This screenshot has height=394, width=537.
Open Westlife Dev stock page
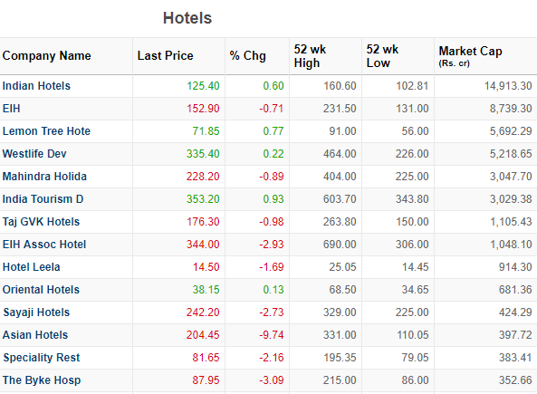coord(34,153)
